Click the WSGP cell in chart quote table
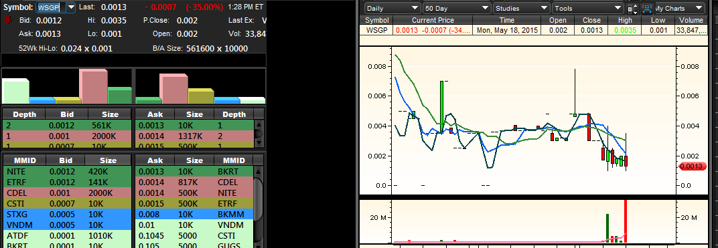This screenshot has height=248, width=718. coord(377,29)
